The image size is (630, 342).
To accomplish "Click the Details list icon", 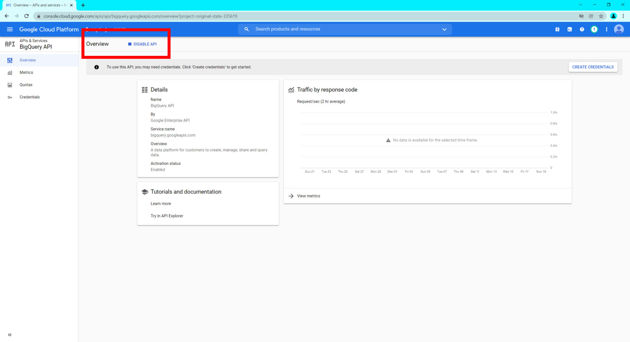I will tap(144, 90).
